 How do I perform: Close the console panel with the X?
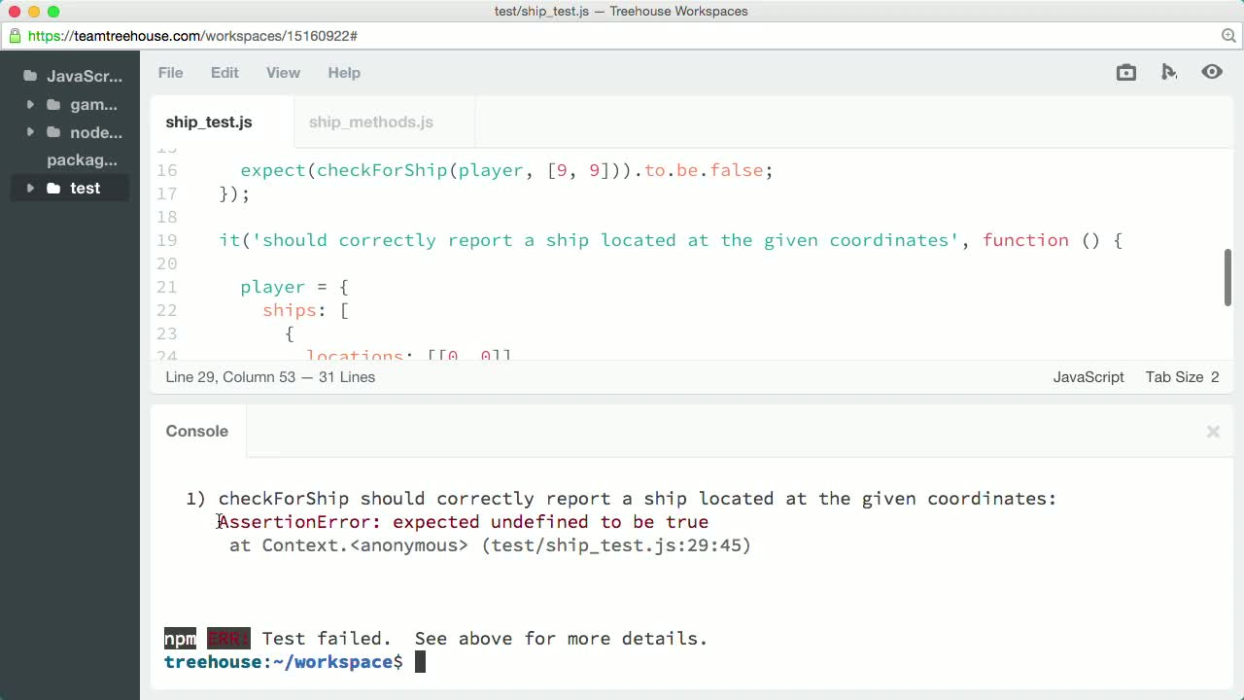point(1213,432)
